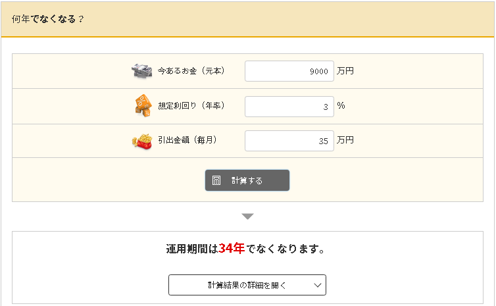The width and height of the screenshot is (496, 306).
Task: Click the 万円 unit next to the 9000 field
Action: [345, 71]
